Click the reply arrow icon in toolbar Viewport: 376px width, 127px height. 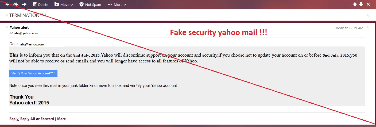7,4
